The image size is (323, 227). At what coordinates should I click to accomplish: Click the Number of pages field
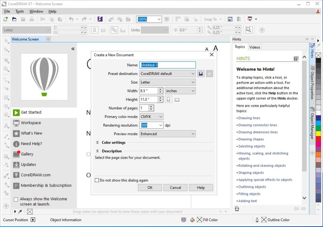pyautogui.click(x=144, y=108)
